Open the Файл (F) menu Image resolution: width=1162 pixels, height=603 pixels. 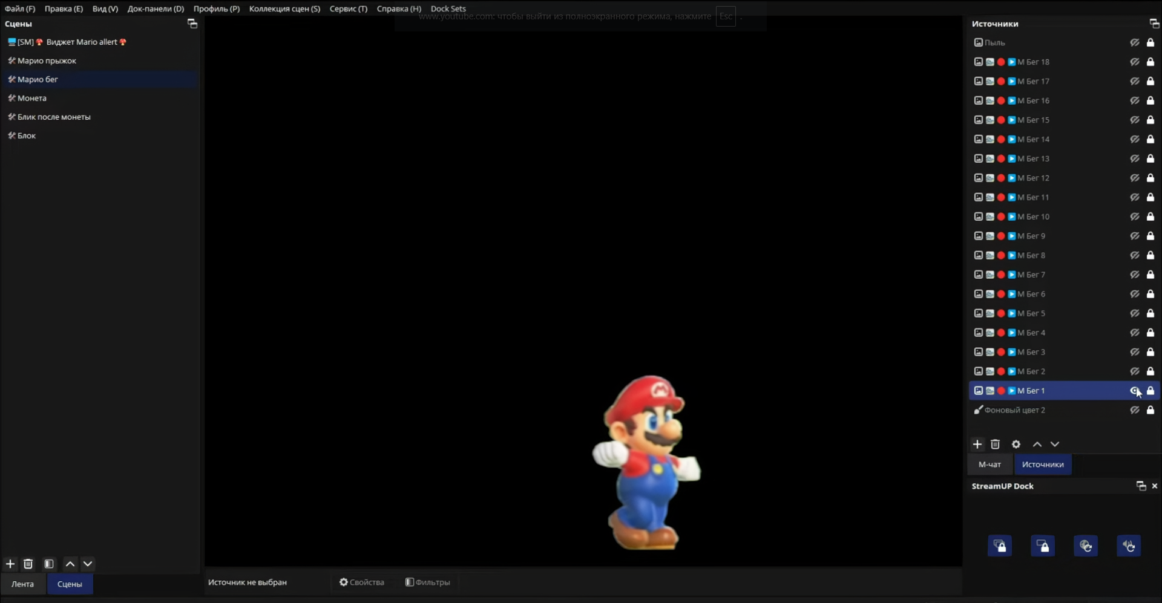point(20,8)
